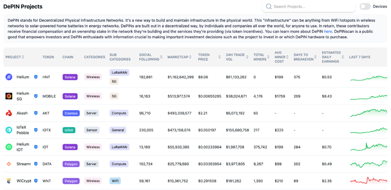Open the 'here' DePIN link
The height and width of the screenshot is (190, 391).
[328, 31]
